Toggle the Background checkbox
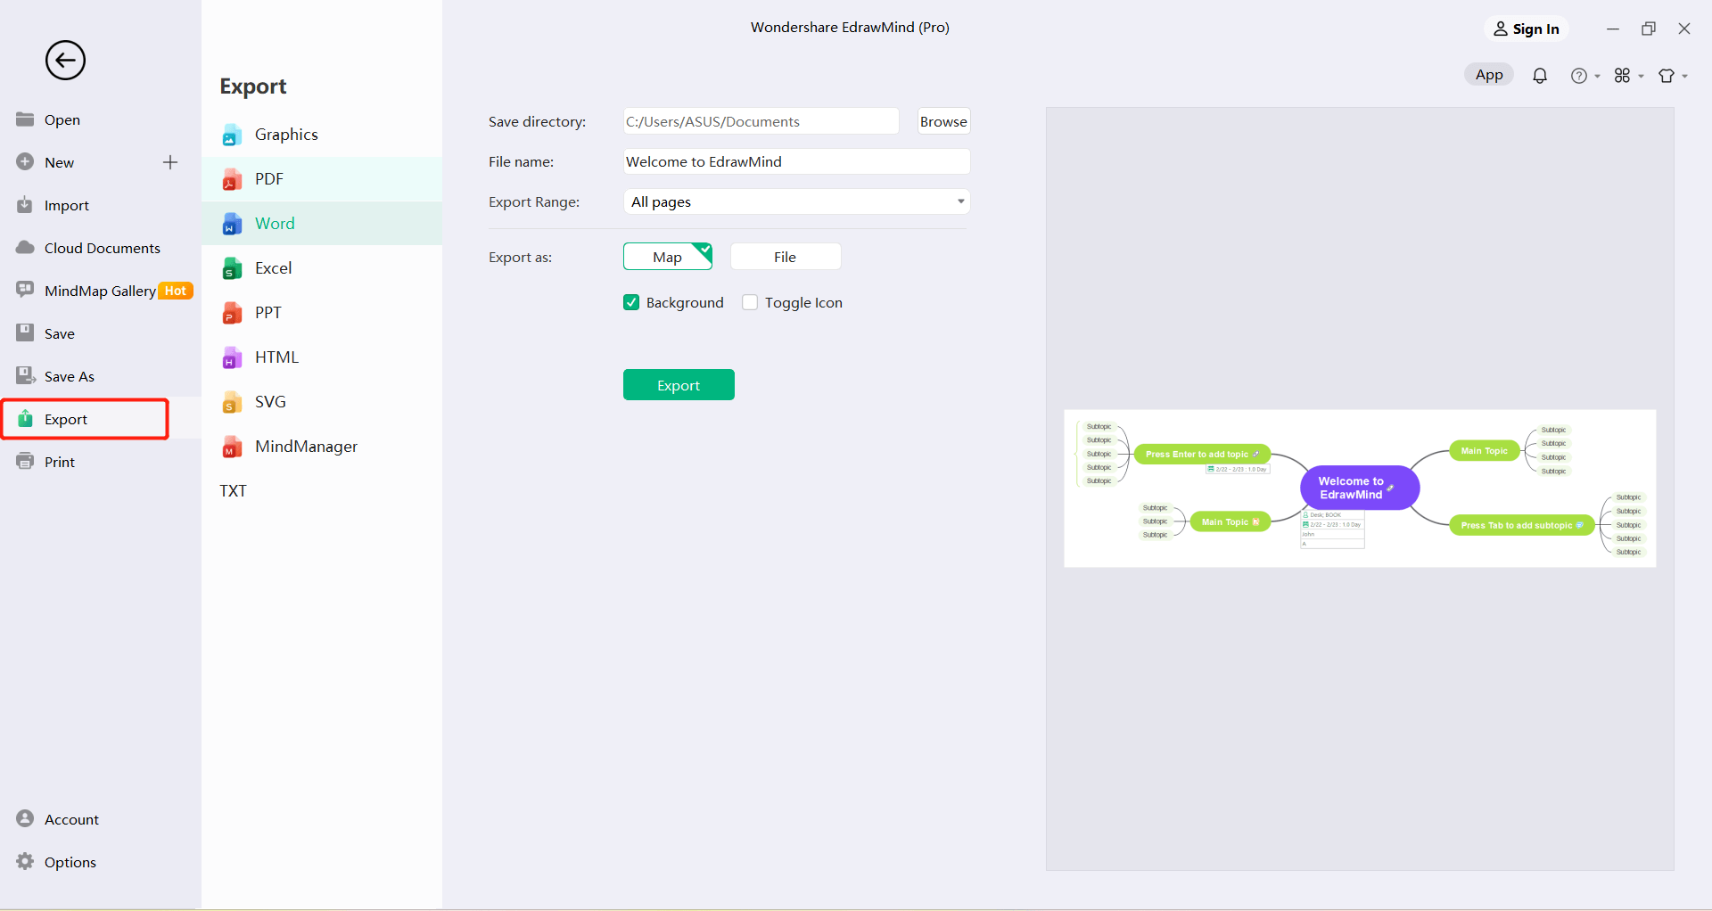The image size is (1712, 911). (631, 302)
